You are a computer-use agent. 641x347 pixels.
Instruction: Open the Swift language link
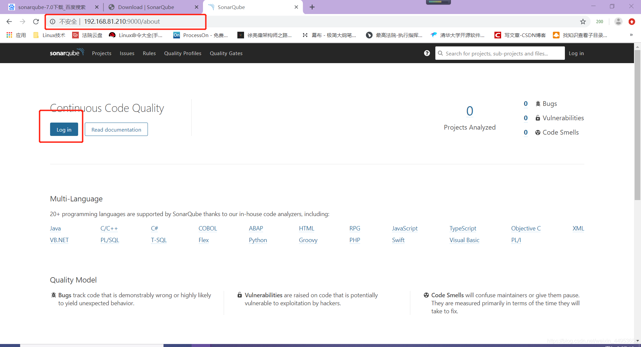(x=398, y=240)
